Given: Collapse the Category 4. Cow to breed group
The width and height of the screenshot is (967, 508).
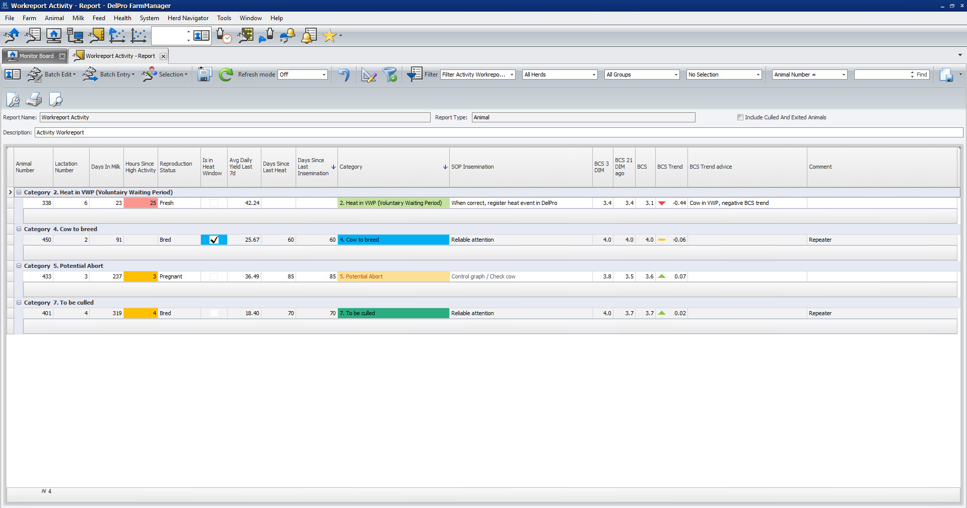Looking at the screenshot, I should (x=19, y=229).
